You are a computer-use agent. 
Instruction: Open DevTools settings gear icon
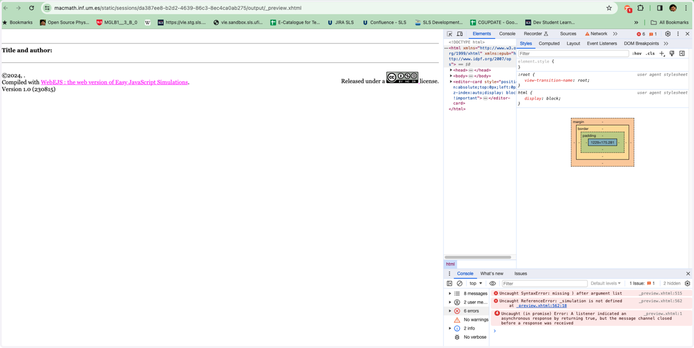668,34
